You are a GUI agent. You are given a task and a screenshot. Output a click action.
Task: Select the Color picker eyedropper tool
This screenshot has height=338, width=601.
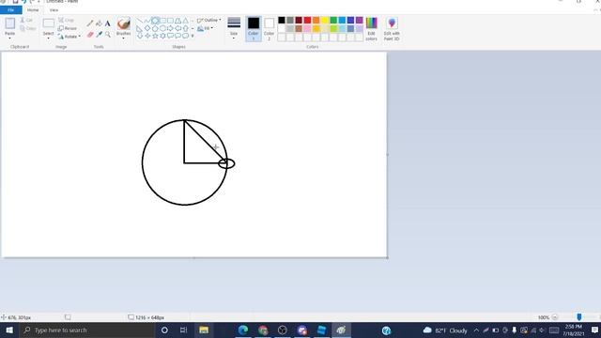(x=99, y=35)
